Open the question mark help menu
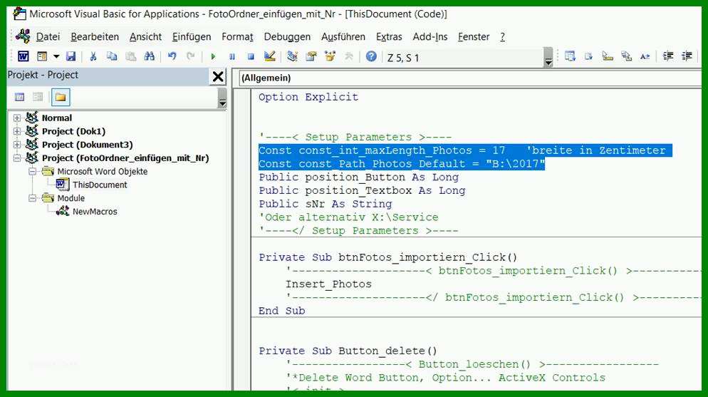Screen dimensions: 708x397 click(x=503, y=36)
